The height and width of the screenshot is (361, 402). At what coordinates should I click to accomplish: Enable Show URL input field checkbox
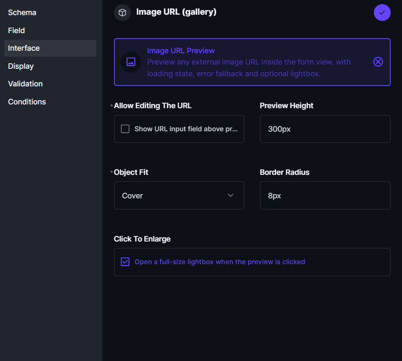pos(125,129)
